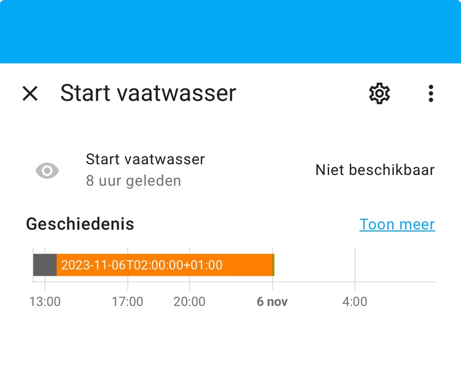Image resolution: width=461 pixels, height=370 pixels.
Task: Open entity settings gear icon
Action: [379, 93]
